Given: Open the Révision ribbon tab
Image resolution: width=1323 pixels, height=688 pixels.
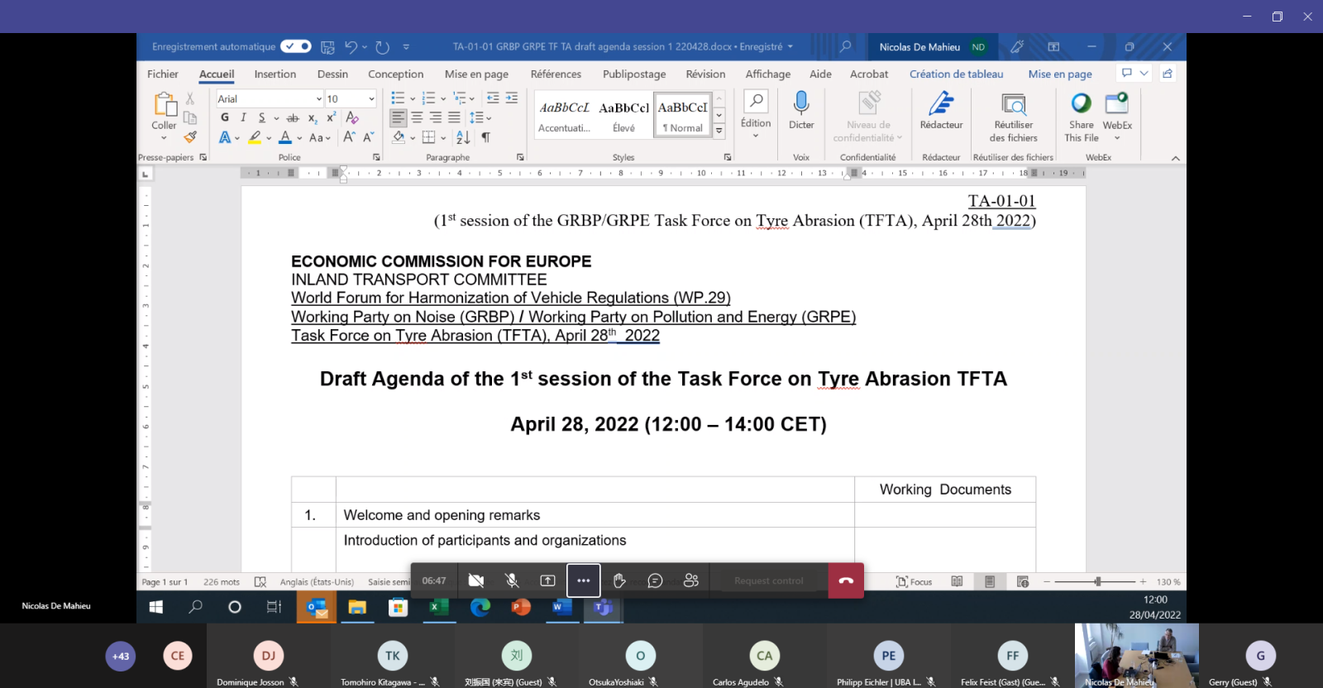Looking at the screenshot, I should click(705, 74).
